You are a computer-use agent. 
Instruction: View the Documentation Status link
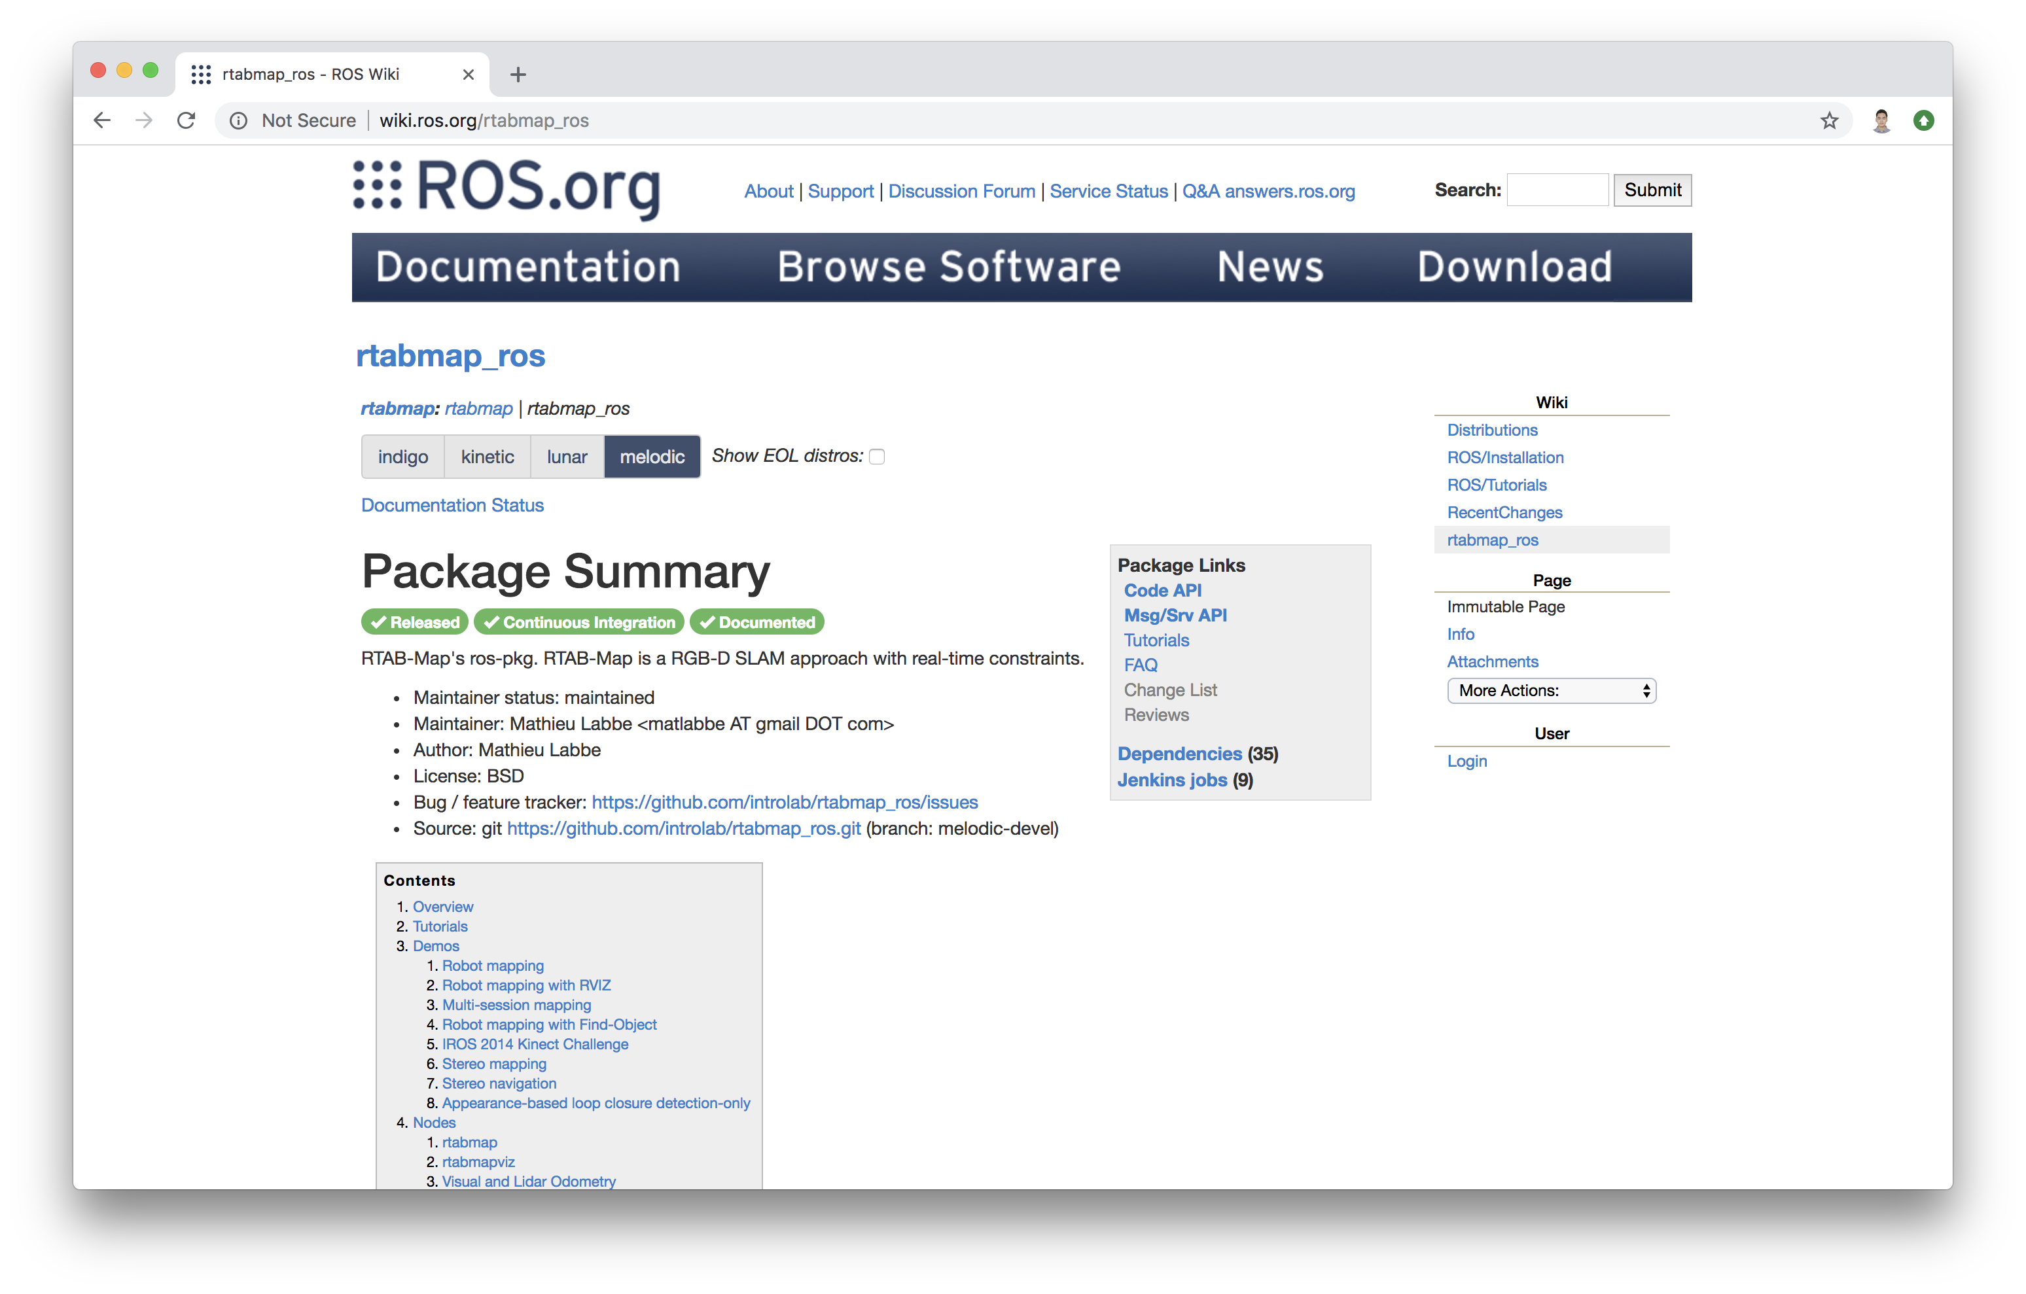coord(453,505)
